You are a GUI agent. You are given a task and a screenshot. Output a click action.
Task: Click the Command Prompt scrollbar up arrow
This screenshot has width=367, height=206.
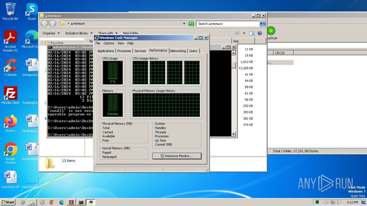233,53
